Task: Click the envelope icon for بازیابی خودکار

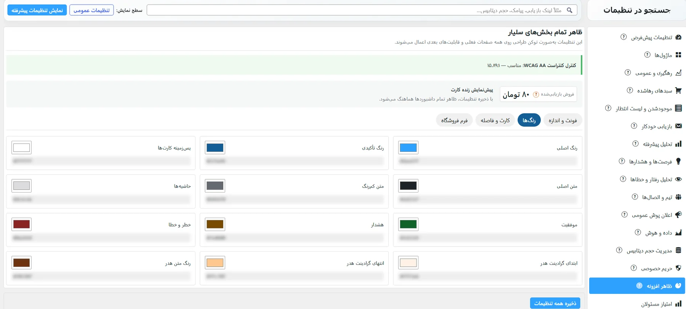Action: click(x=678, y=126)
